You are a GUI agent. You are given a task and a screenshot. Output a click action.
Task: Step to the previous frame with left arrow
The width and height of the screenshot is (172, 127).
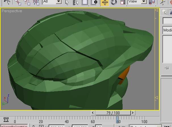(x=93, y=113)
